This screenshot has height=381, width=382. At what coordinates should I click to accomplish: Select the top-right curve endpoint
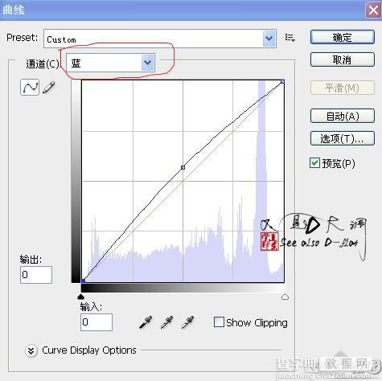click(x=282, y=81)
